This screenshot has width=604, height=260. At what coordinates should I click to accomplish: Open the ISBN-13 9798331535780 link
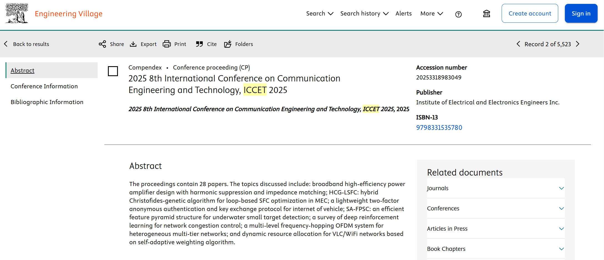439,128
